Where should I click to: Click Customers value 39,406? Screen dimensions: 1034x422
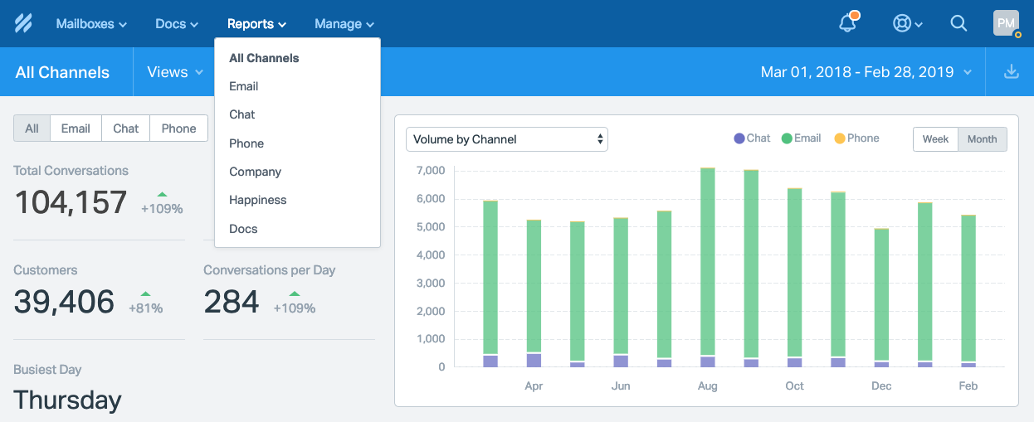(64, 302)
